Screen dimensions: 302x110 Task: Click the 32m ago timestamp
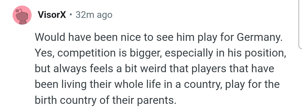click(x=94, y=15)
